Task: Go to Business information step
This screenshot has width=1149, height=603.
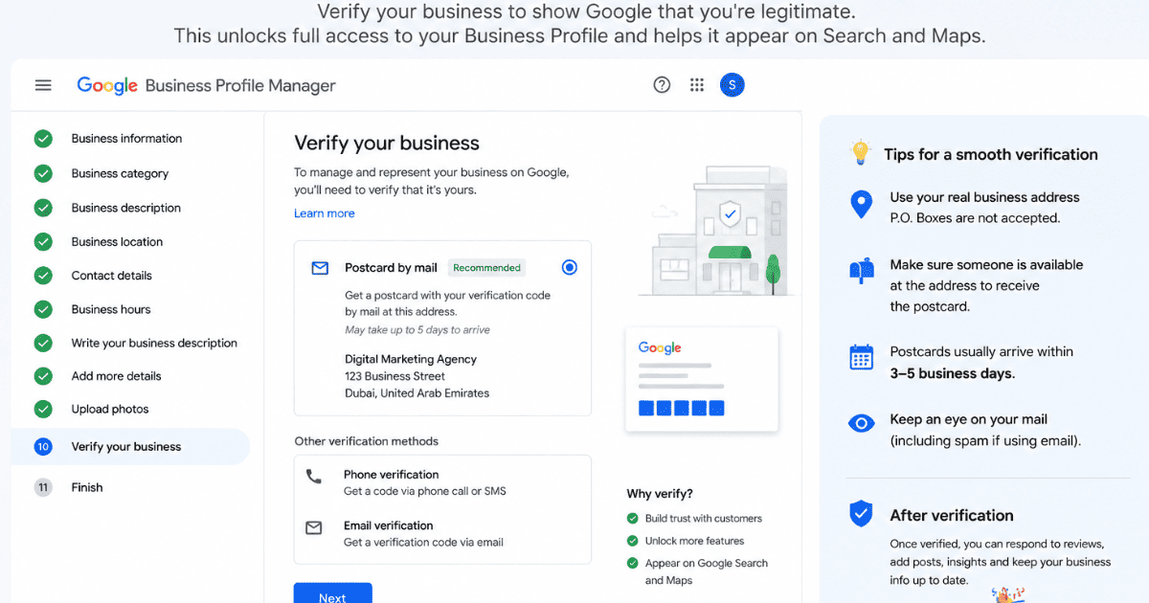Action: click(x=126, y=139)
